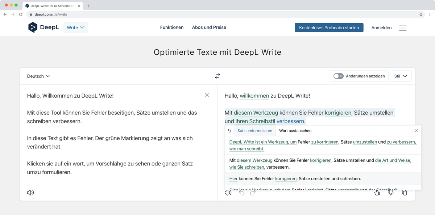
Task: Expand the Write product switcher dropdown
Action: (75, 28)
